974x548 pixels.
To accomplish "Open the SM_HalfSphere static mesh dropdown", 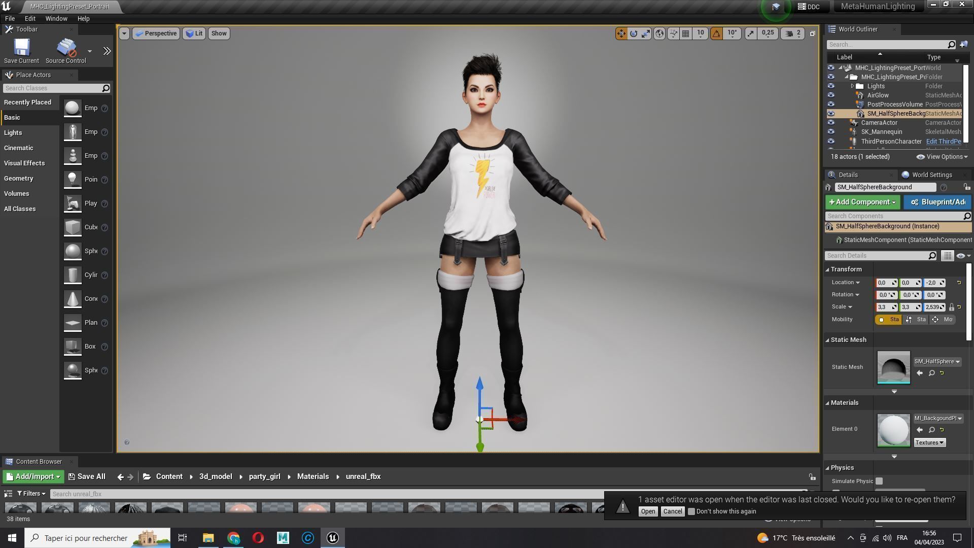I will point(937,362).
